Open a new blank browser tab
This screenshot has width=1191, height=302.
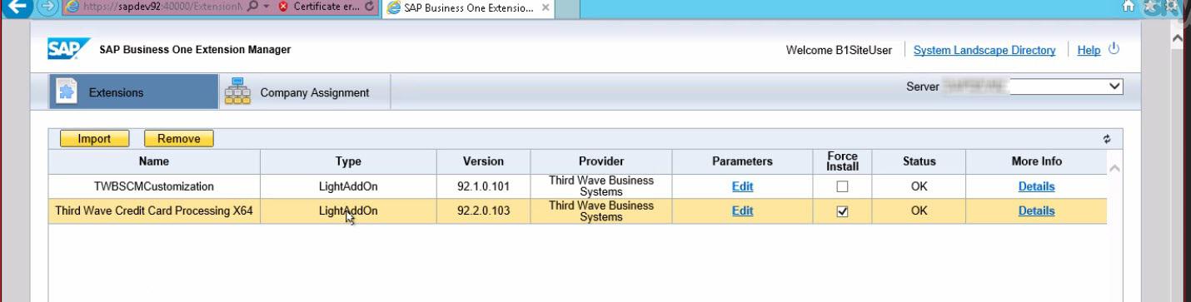pos(568,8)
